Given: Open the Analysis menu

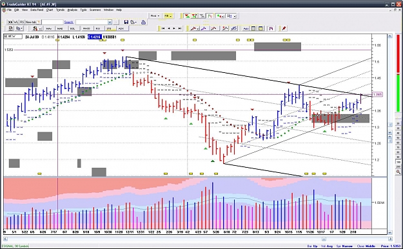Looking at the screenshot, I should pyautogui.click(x=72, y=10).
